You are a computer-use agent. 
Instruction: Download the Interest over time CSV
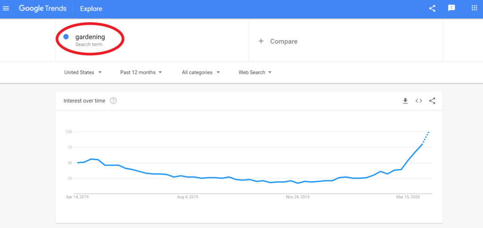coord(405,101)
